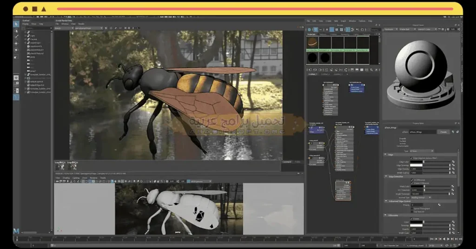Pick the Paint selection brush tool
This screenshot has width=476, height=249.
click(16, 37)
